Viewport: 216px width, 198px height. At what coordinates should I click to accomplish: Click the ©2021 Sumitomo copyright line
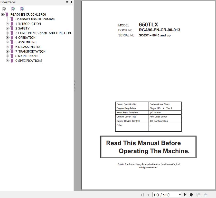(x=149, y=164)
